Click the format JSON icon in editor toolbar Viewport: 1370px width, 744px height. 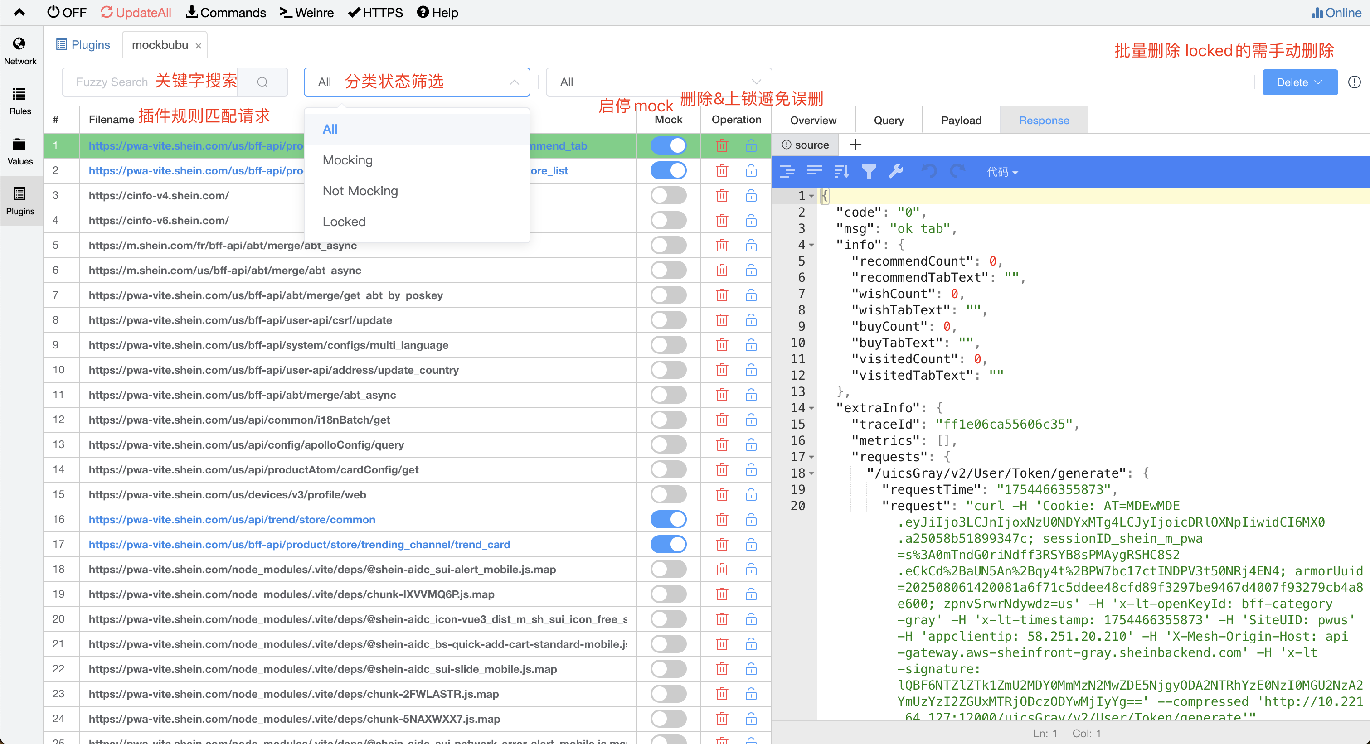[x=787, y=172]
